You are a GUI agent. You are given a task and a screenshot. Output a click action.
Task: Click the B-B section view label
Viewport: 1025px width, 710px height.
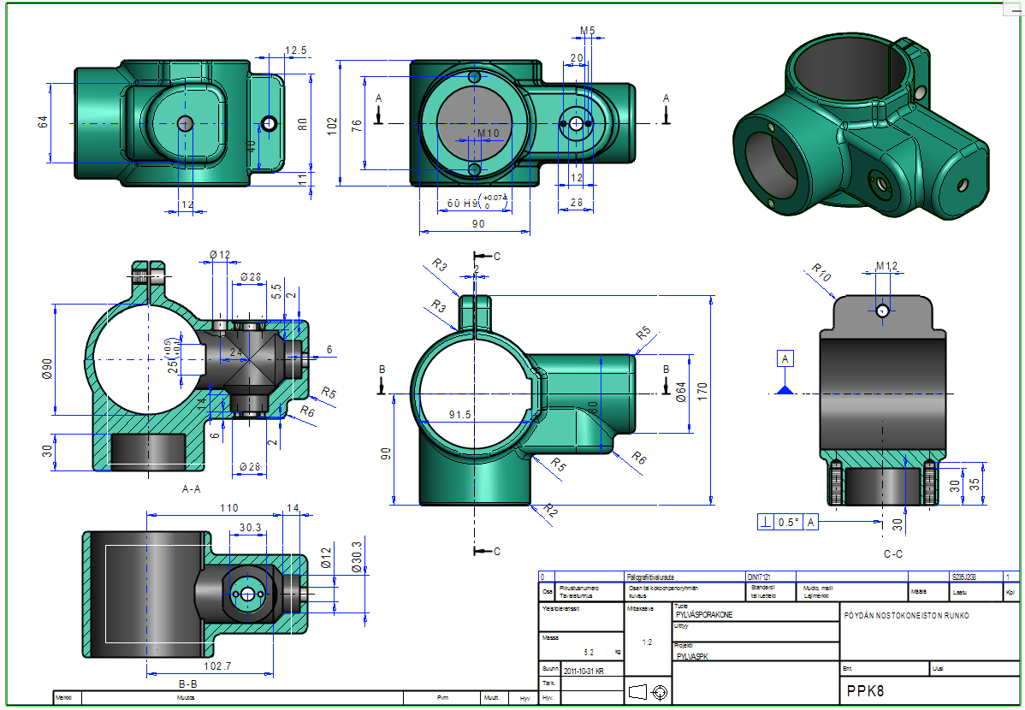pos(187,683)
